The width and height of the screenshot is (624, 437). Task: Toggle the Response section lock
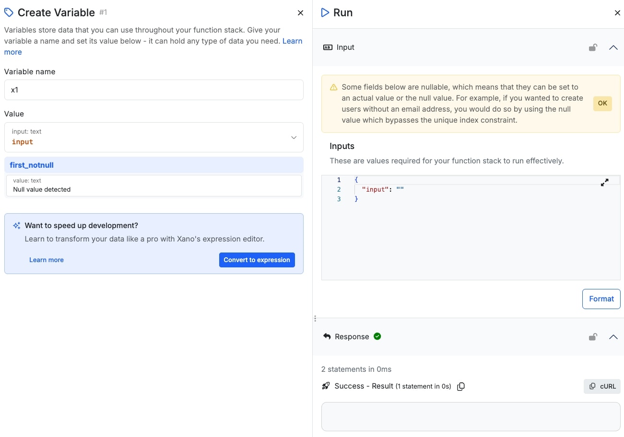[593, 337]
